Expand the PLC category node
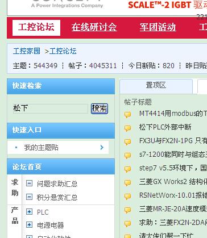This screenshot has height=238, width=207. point(29,211)
